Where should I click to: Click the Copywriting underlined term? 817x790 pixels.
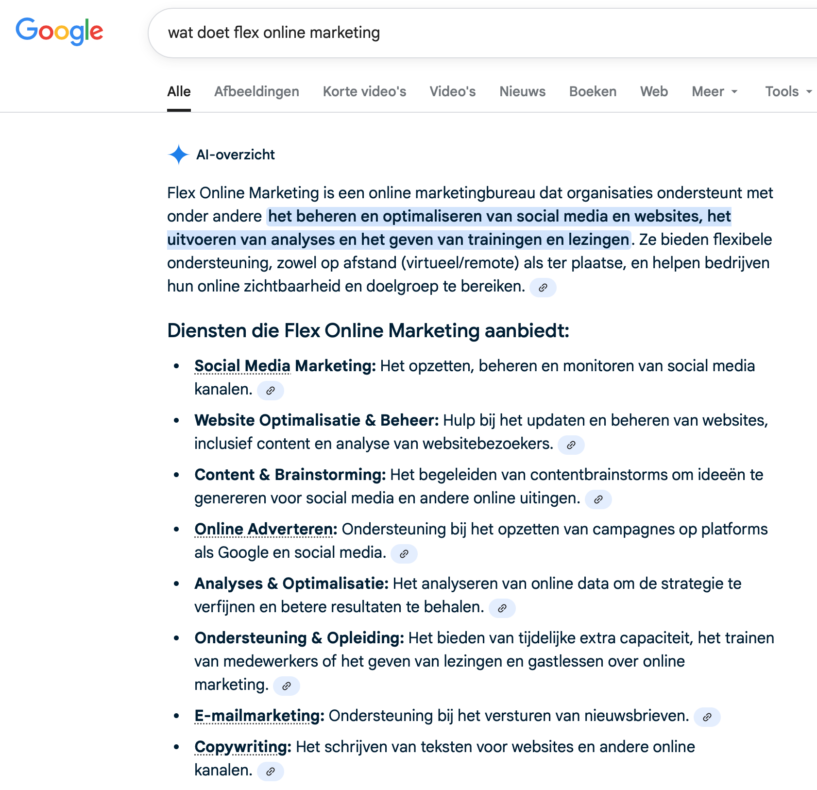coord(242,747)
